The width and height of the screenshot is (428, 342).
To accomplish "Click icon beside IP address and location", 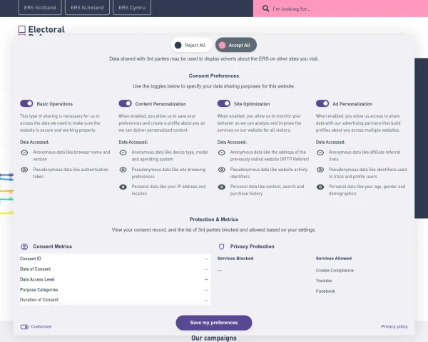I will click(x=123, y=187).
